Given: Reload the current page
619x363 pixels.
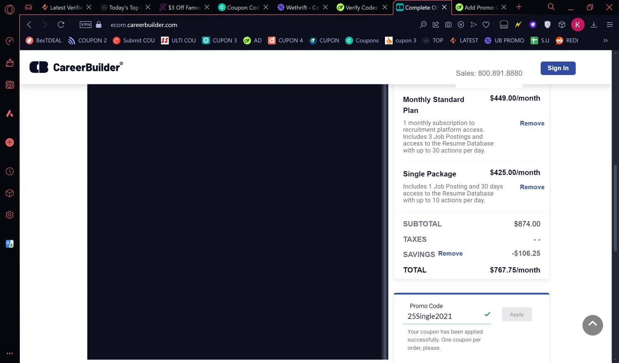Looking at the screenshot, I should [61, 25].
